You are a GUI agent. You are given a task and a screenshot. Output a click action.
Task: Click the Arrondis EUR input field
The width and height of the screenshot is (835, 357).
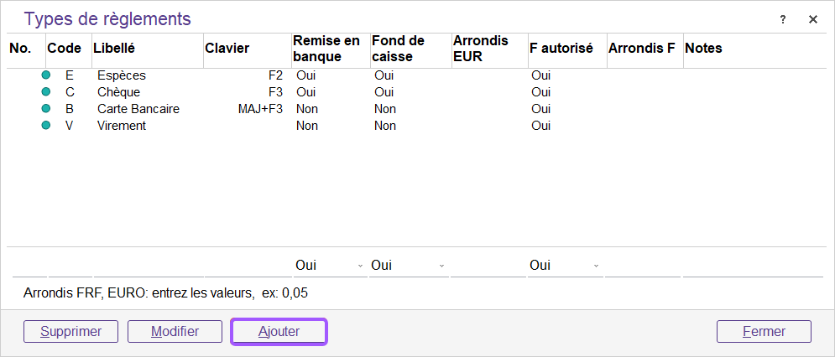click(488, 266)
